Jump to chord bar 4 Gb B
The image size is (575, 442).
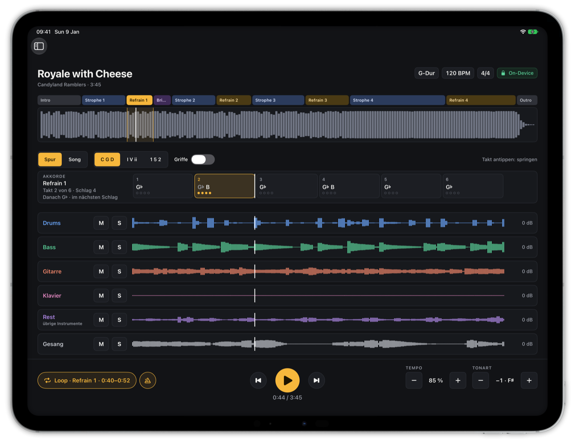click(x=349, y=186)
